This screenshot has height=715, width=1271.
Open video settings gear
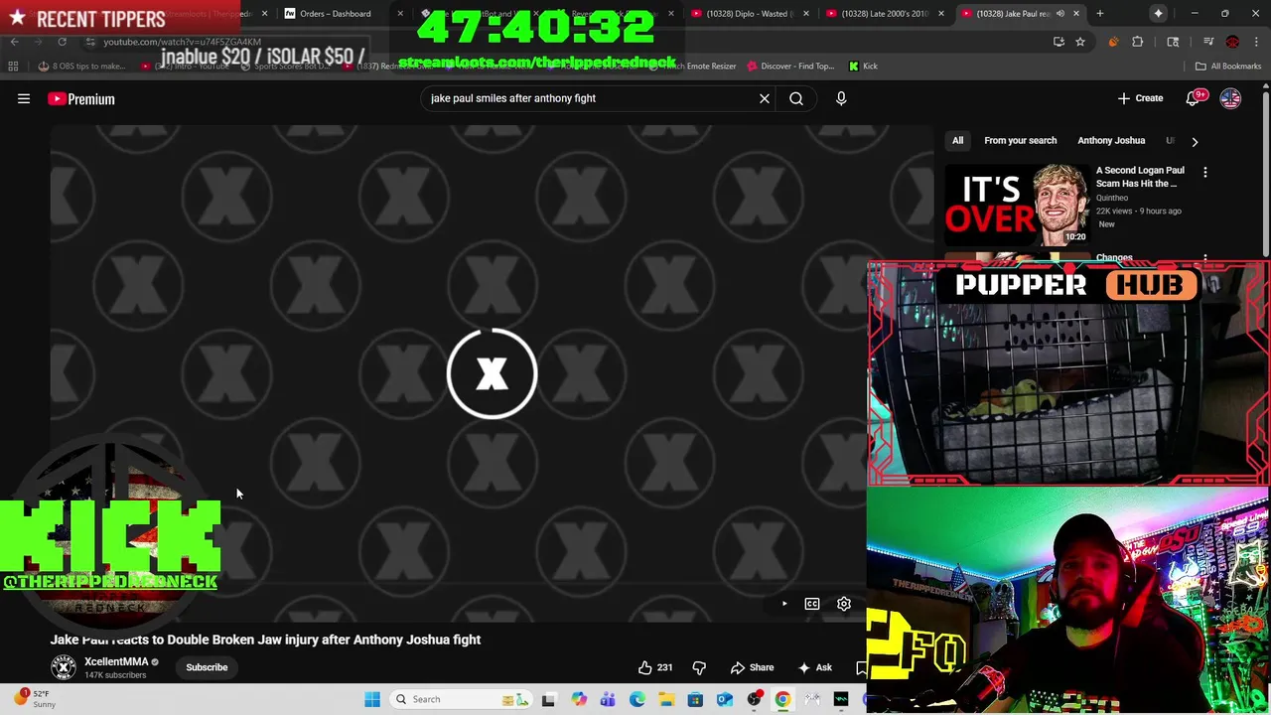click(x=844, y=604)
